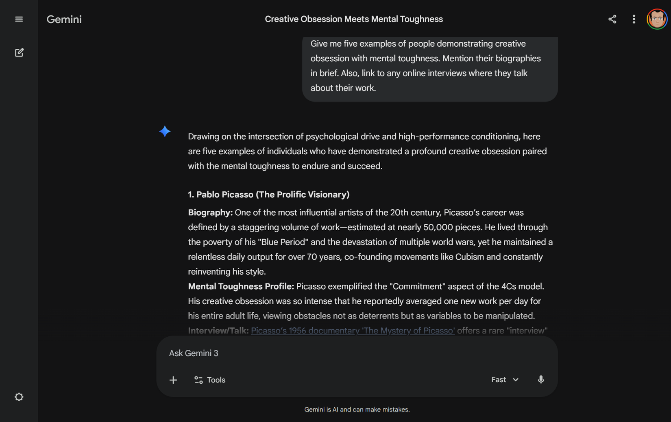
Task: Click the chat title 'Creative Obsession Meets Mental Toughness'
Action: (x=353, y=19)
